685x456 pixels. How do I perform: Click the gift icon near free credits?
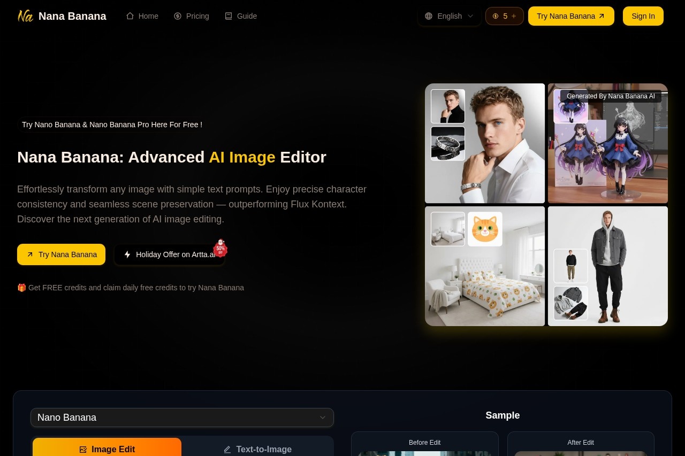(21, 288)
